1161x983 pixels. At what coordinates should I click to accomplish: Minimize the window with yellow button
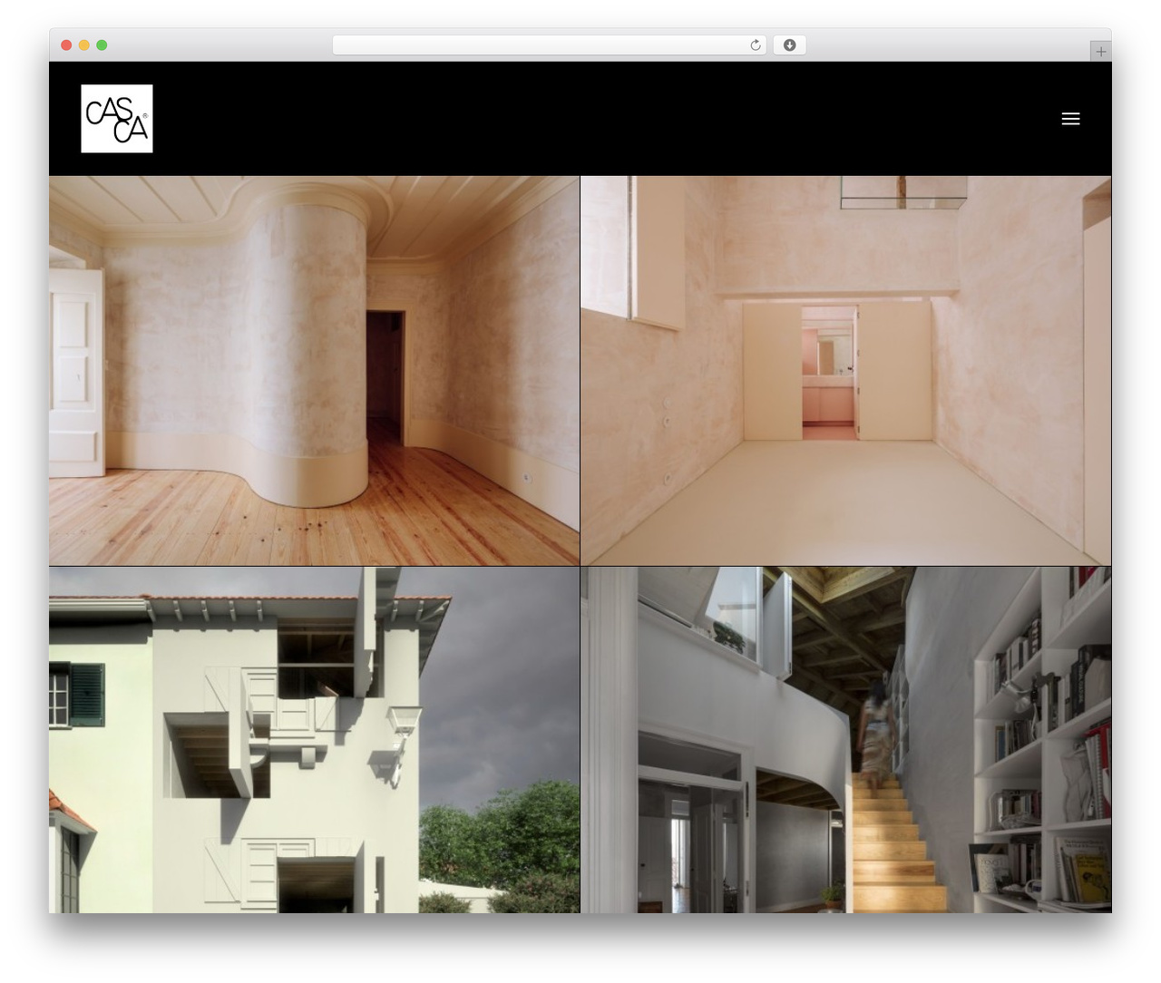click(x=84, y=45)
